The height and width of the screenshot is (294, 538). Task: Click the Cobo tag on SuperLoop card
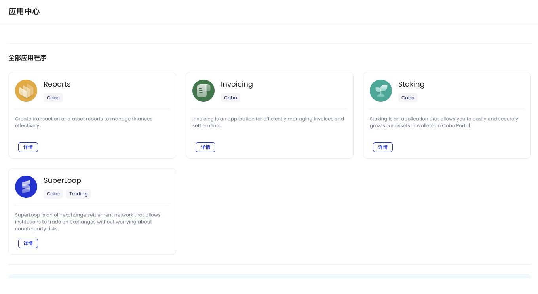[x=53, y=194]
